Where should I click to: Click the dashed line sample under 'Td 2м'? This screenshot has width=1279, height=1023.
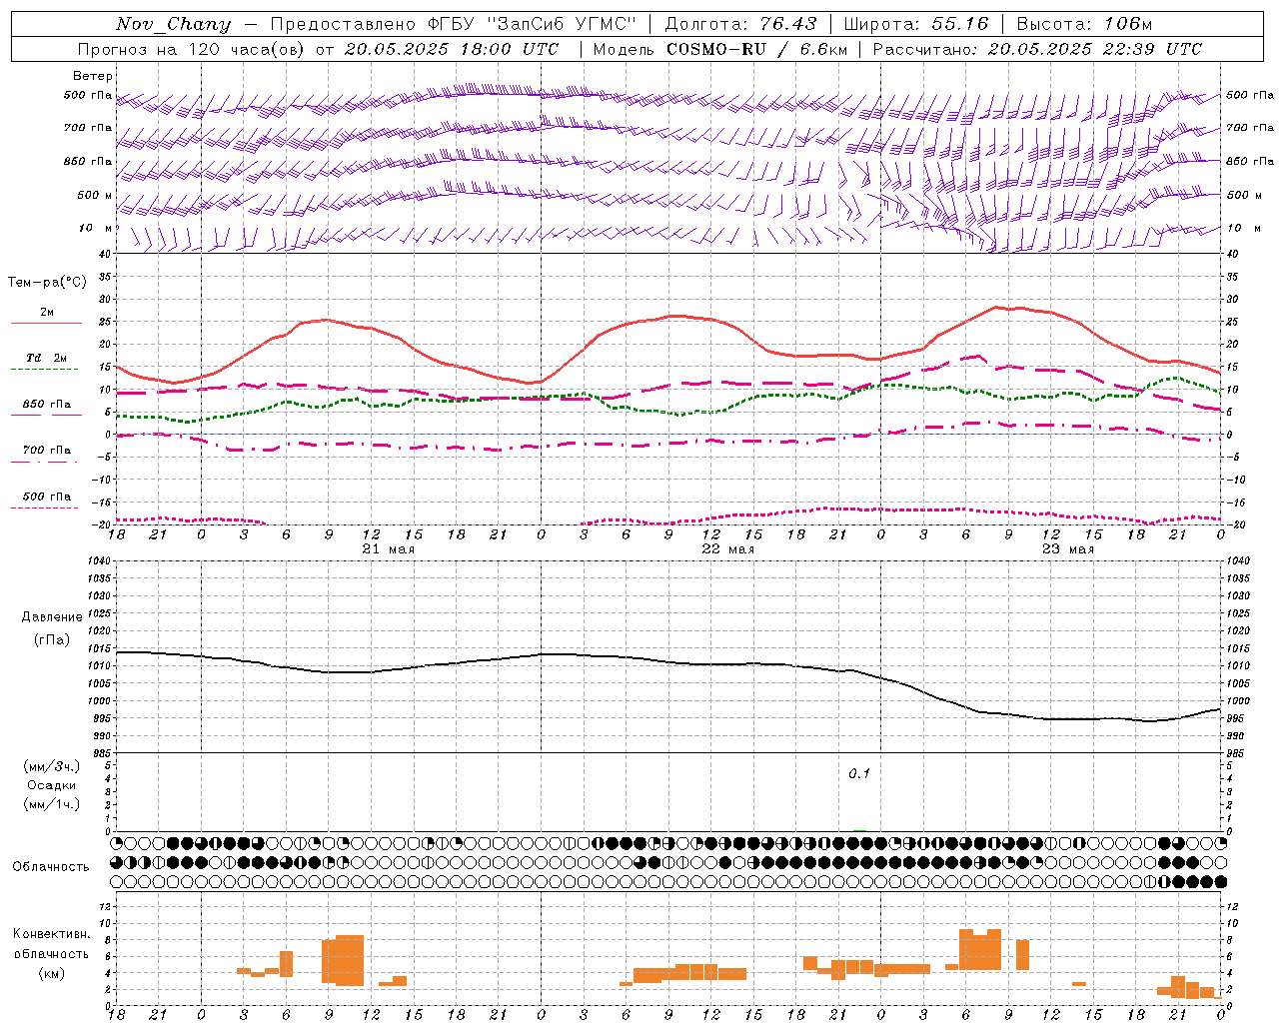pos(46,369)
